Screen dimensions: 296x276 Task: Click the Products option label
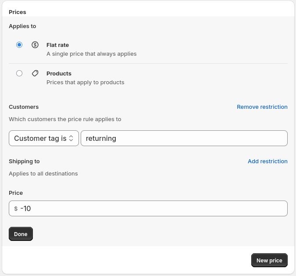point(59,73)
